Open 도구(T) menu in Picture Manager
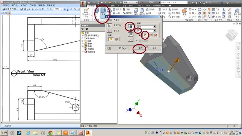The image size is (242, 136). [x=41, y=5]
